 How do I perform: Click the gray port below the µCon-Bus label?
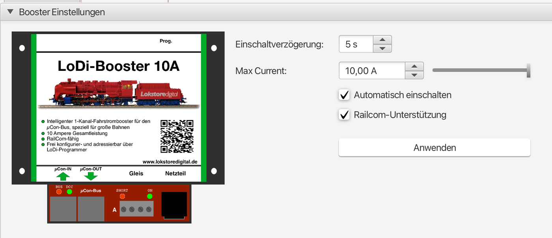coord(91,209)
